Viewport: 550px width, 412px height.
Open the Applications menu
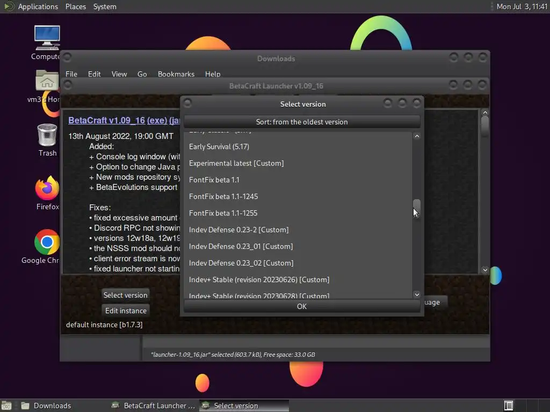38,6
